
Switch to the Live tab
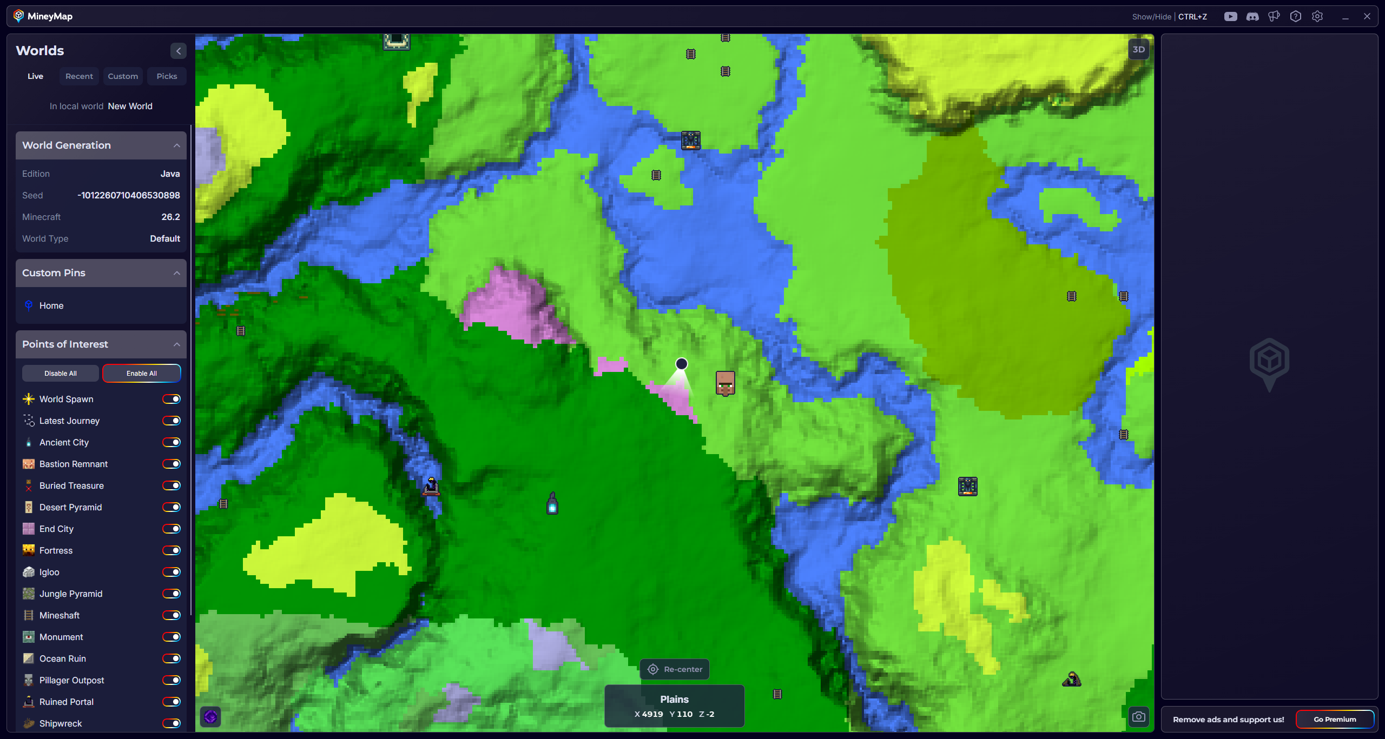point(35,76)
